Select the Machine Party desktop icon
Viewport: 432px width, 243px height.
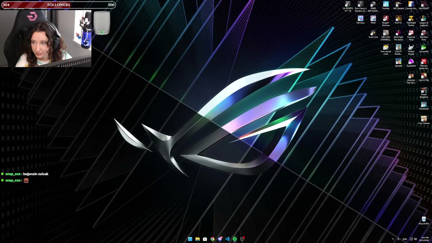[x=424, y=35]
